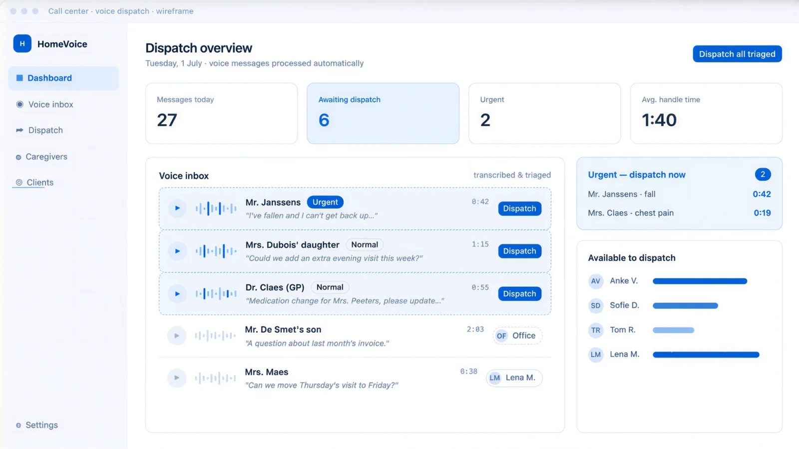
Task: Click Tom R. avatar TR
Action: pos(596,330)
